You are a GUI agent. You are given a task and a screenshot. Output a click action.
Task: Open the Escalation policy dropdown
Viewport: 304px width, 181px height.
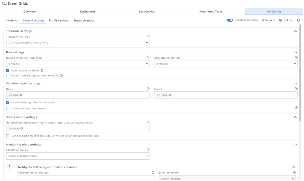pos(77,156)
